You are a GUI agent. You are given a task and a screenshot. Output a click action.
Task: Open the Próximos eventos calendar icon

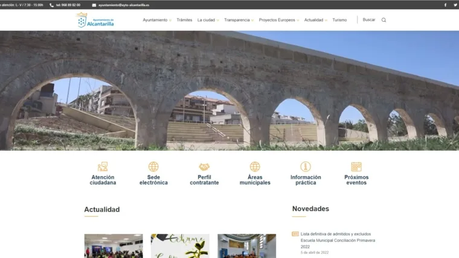[x=356, y=166]
